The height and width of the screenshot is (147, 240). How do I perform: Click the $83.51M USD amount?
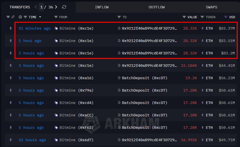pyautogui.click(x=227, y=41)
